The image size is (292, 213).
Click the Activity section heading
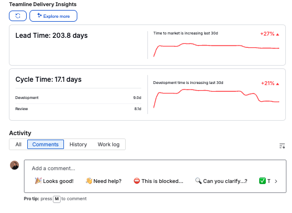[x=20, y=133]
